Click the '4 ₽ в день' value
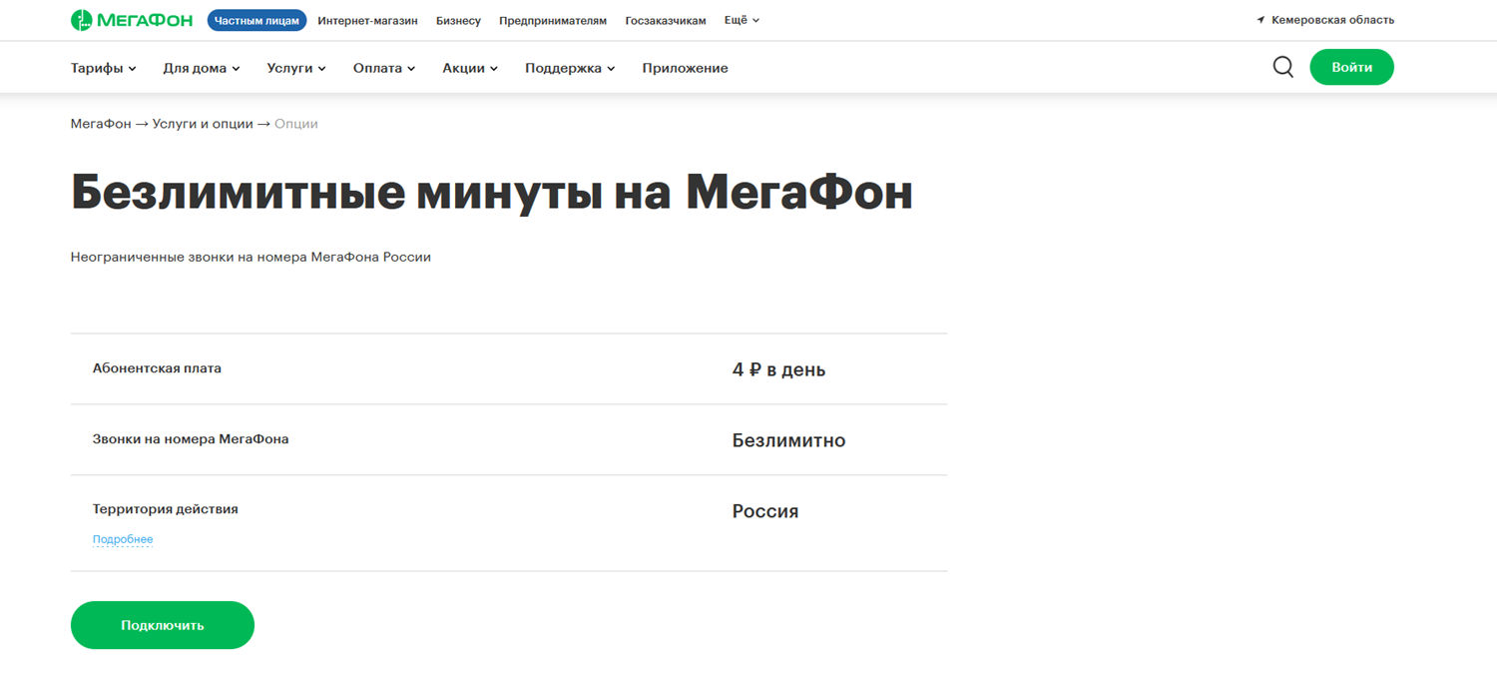This screenshot has height=677, width=1497. [778, 369]
